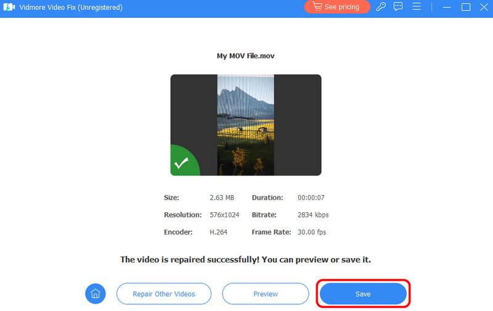This screenshot has width=493, height=311.
Task: Close the Vidmore Video Fix window
Action: click(483, 7)
